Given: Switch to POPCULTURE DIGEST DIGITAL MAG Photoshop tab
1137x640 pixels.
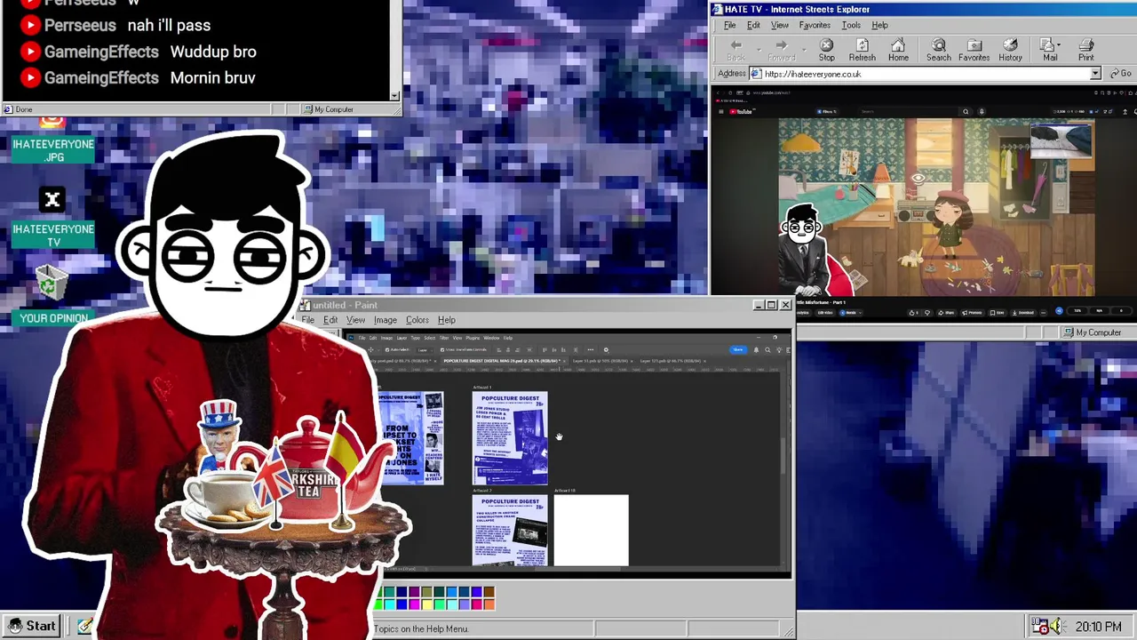Looking at the screenshot, I should (x=505, y=361).
